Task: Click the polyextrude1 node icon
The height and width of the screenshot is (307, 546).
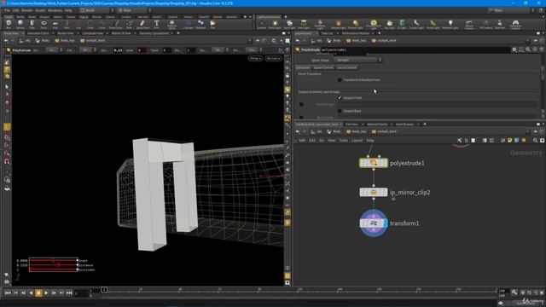Action: tap(374, 163)
